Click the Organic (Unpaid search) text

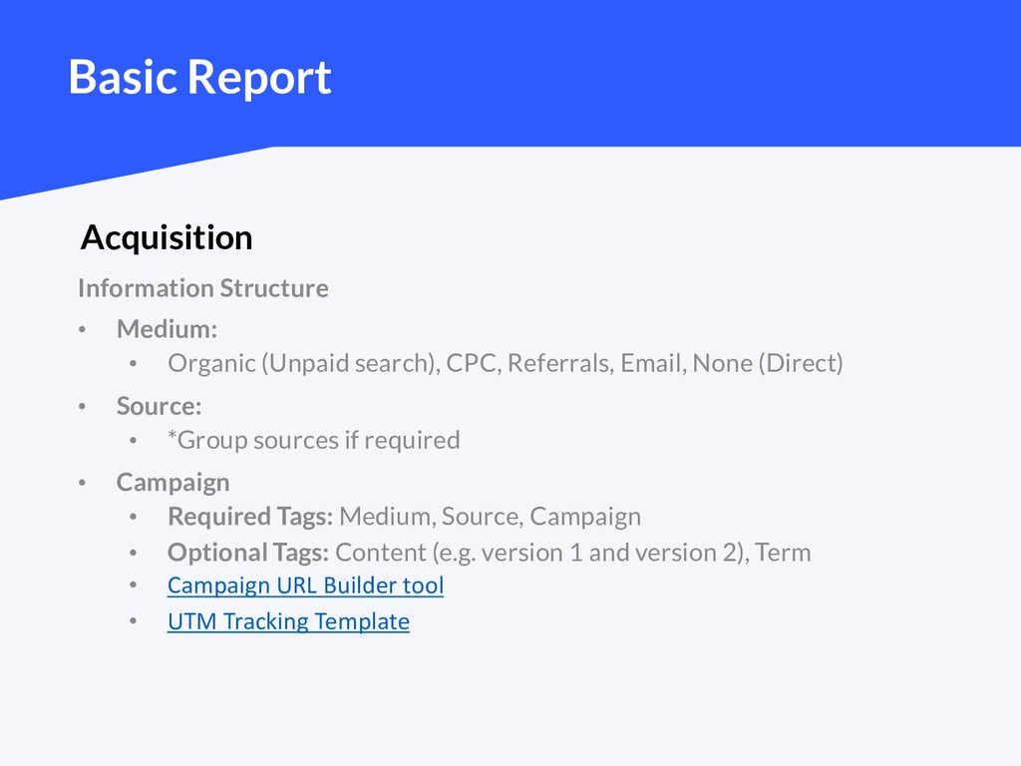click(301, 363)
